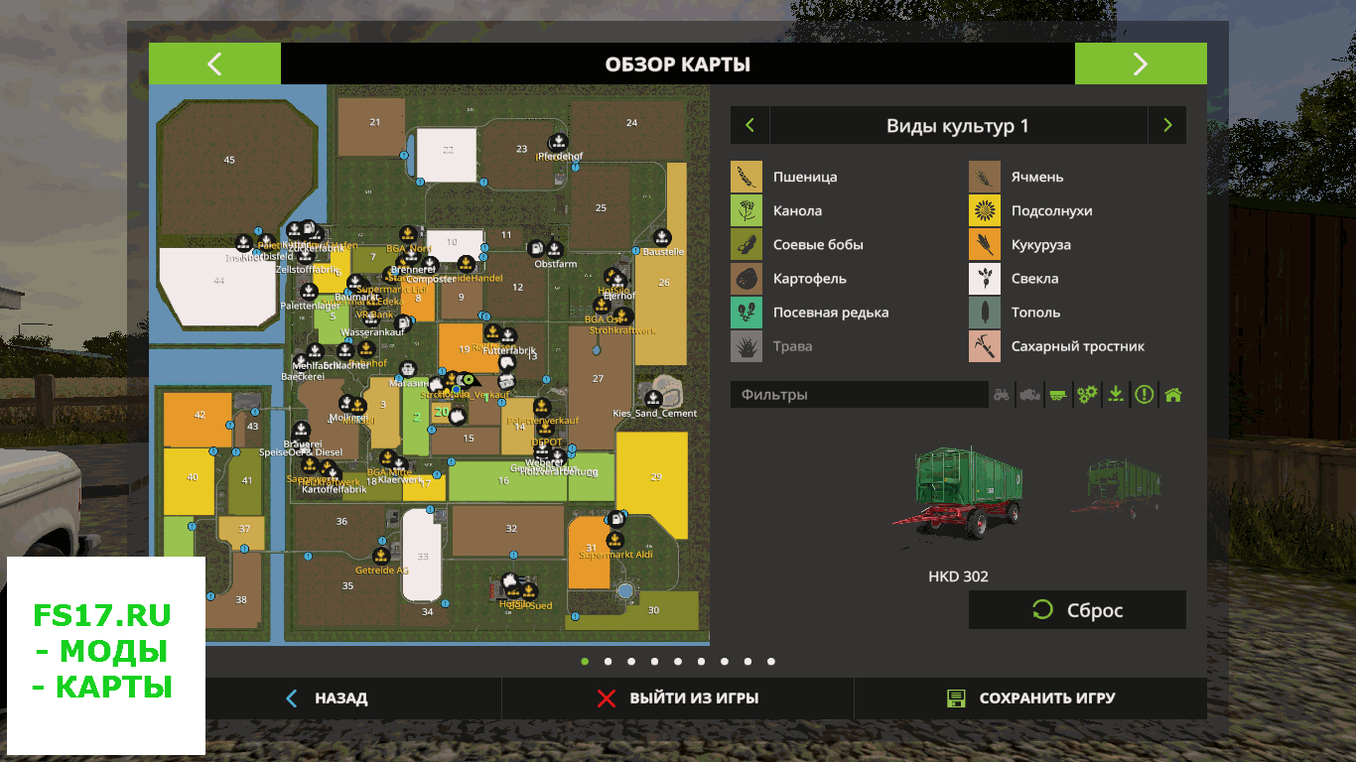Select the second page dot
The width and height of the screenshot is (1356, 762).
(x=608, y=661)
